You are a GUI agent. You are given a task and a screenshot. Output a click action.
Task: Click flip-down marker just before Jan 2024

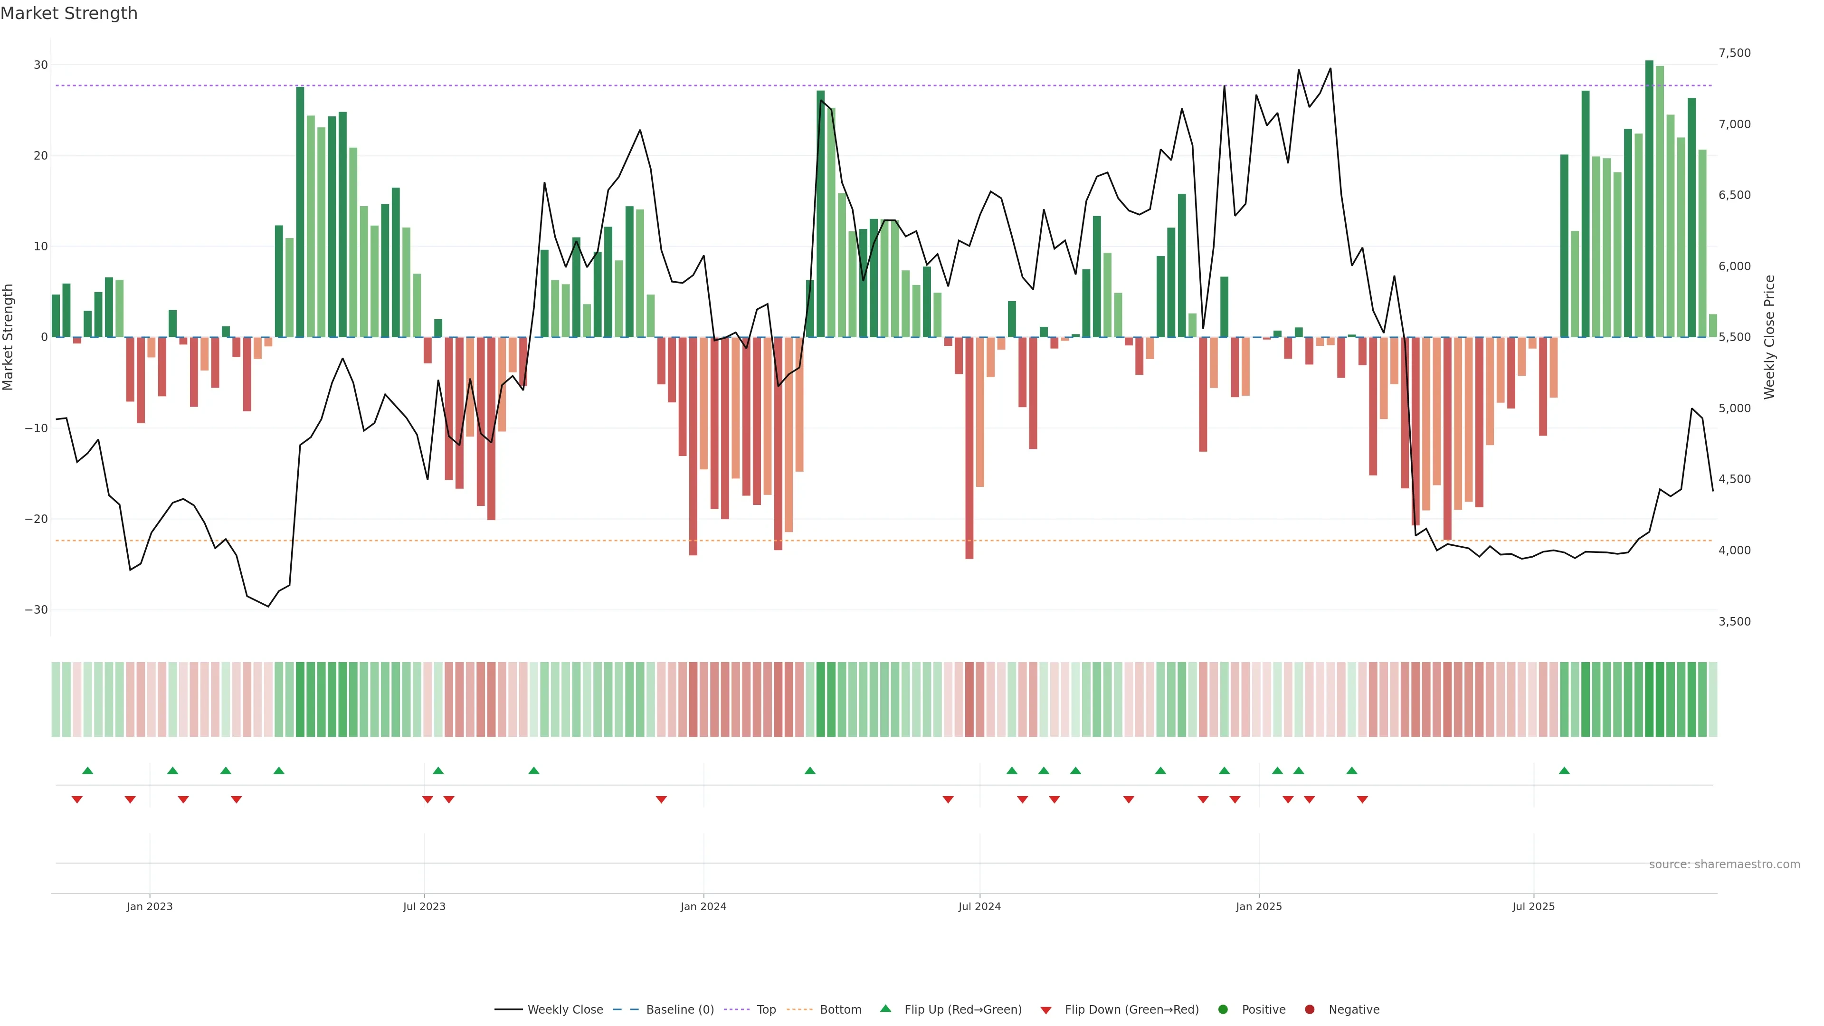(x=661, y=799)
